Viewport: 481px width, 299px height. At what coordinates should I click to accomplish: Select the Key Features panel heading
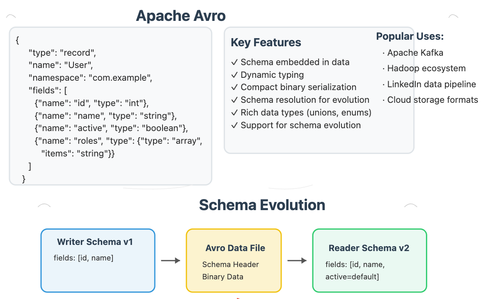pyautogui.click(x=266, y=42)
